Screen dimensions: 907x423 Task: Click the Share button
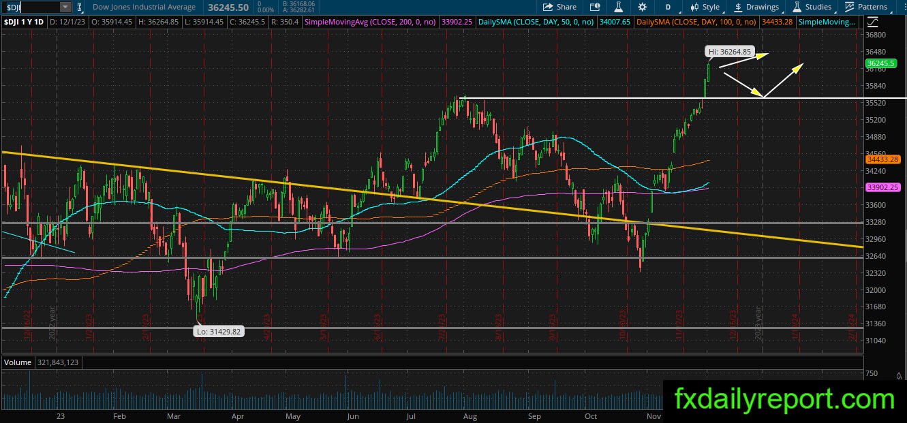click(x=560, y=7)
